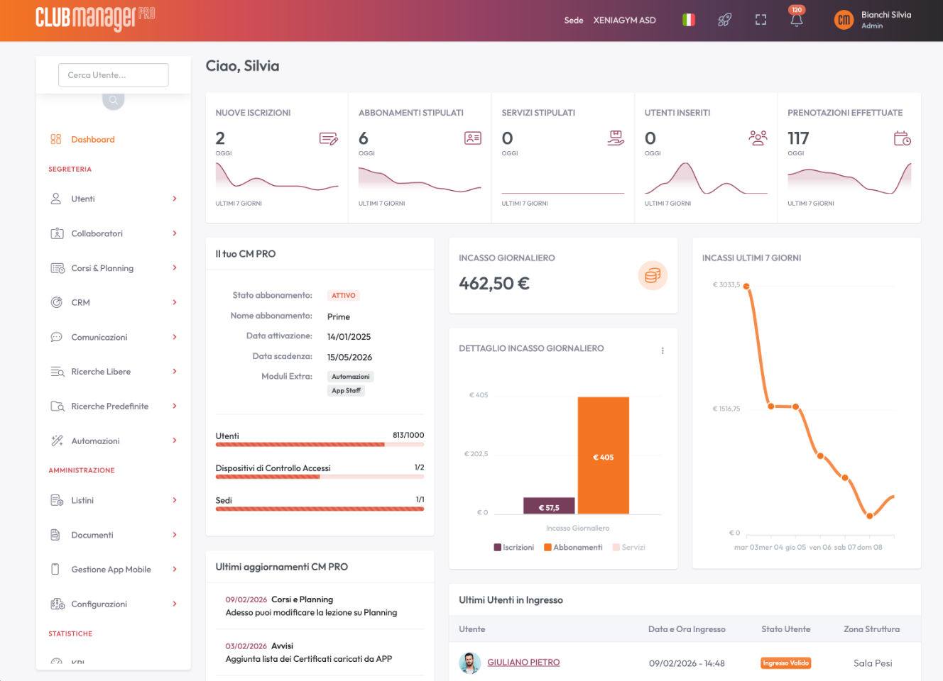Focus the Cerca Utente search field
The image size is (943, 681).
[x=114, y=75]
